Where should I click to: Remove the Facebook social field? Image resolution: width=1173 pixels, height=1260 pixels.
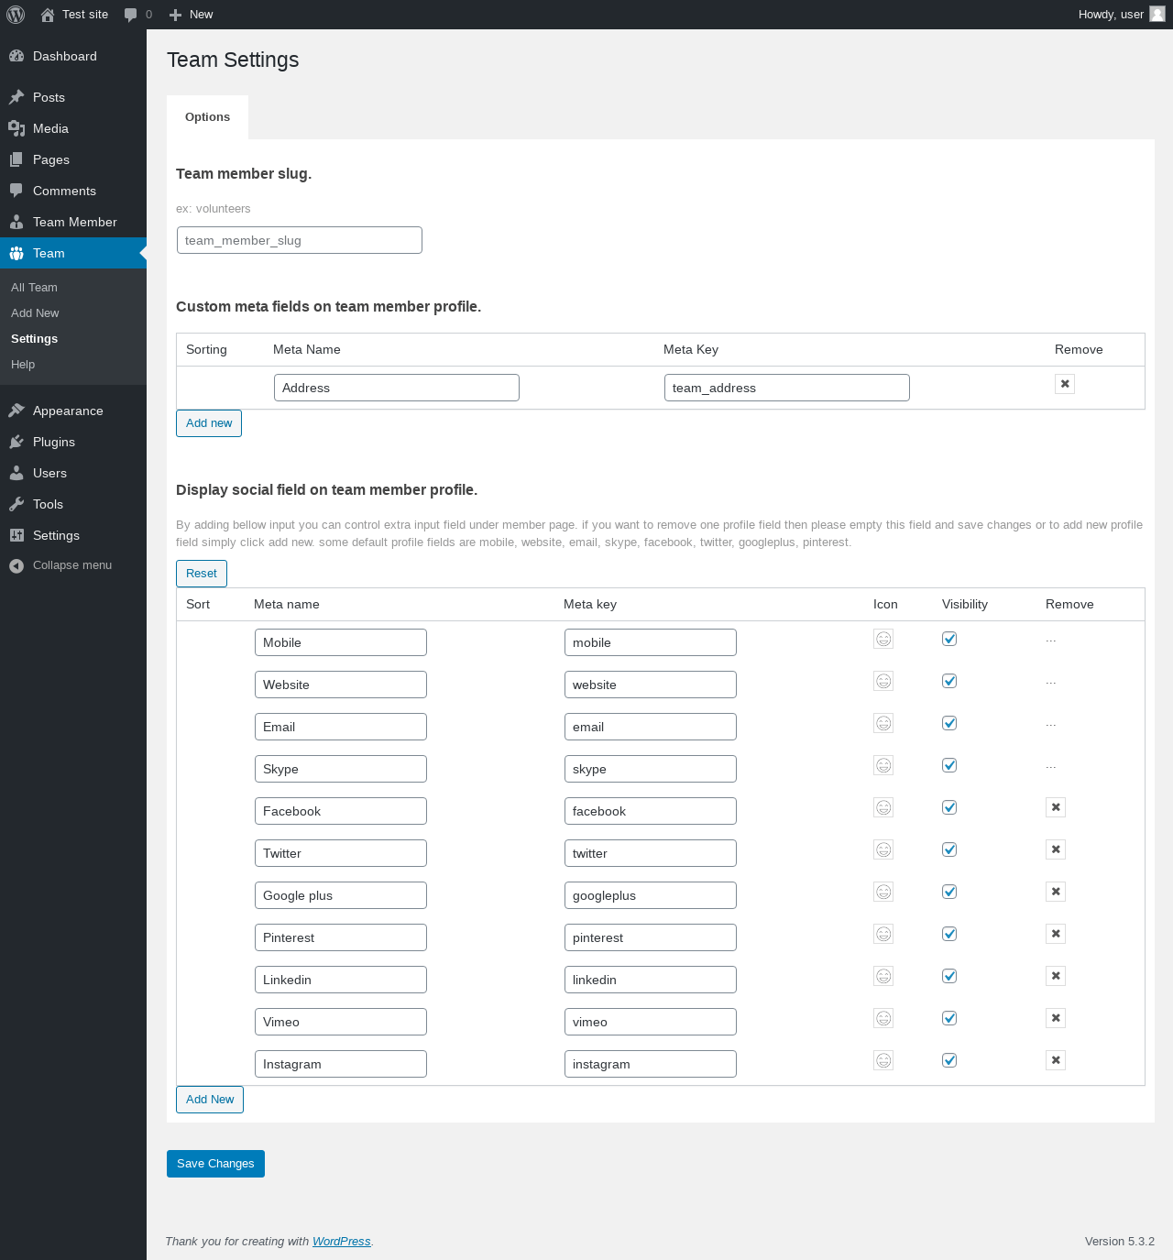(1056, 807)
